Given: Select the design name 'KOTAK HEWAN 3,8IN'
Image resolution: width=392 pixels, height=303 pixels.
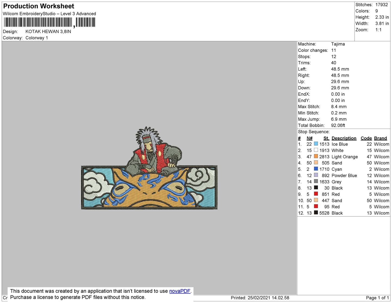Looking at the screenshot, I should point(48,31).
